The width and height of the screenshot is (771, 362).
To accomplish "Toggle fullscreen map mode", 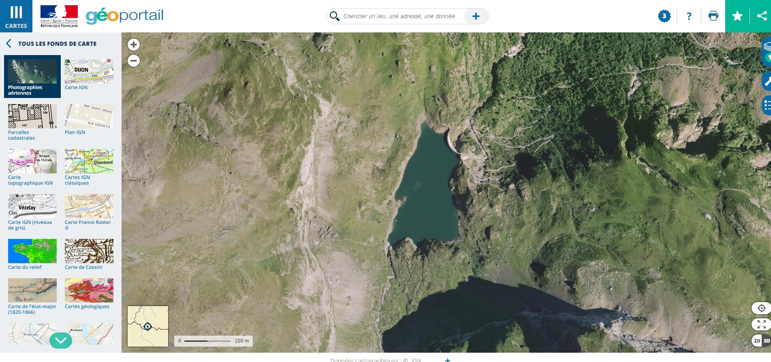I will (x=761, y=324).
